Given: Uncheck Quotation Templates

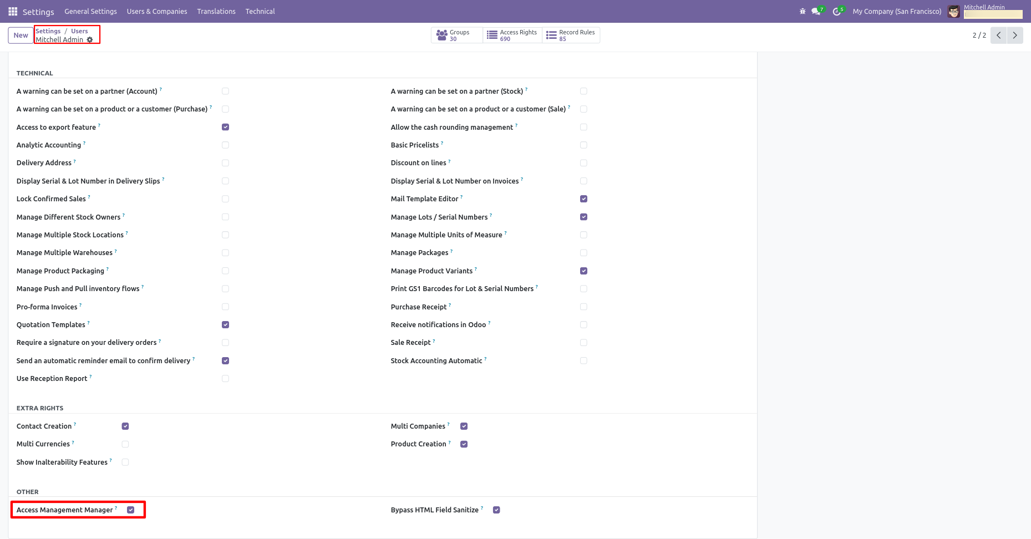Looking at the screenshot, I should pos(225,324).
